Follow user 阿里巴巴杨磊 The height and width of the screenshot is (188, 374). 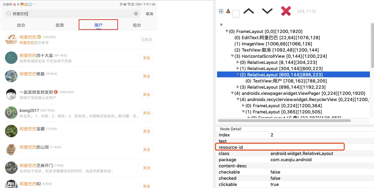tap(146, 76)
